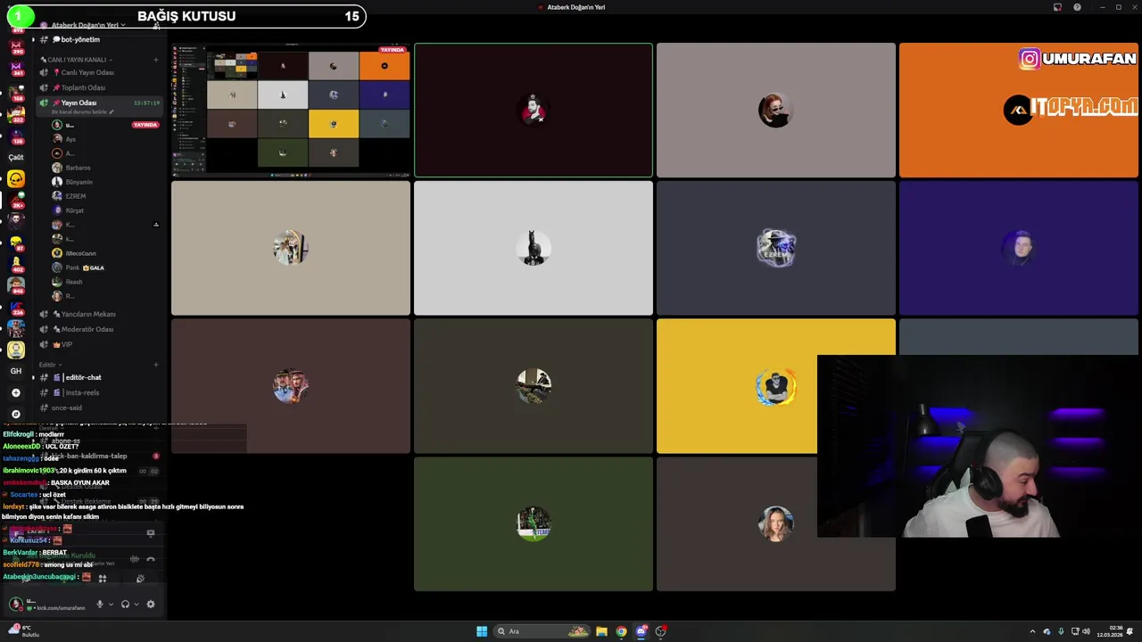This screenshot has height=642, width=1142.
Task: Add channel to CANLI YAYIN KANALI category
Action: click(155, 60)
